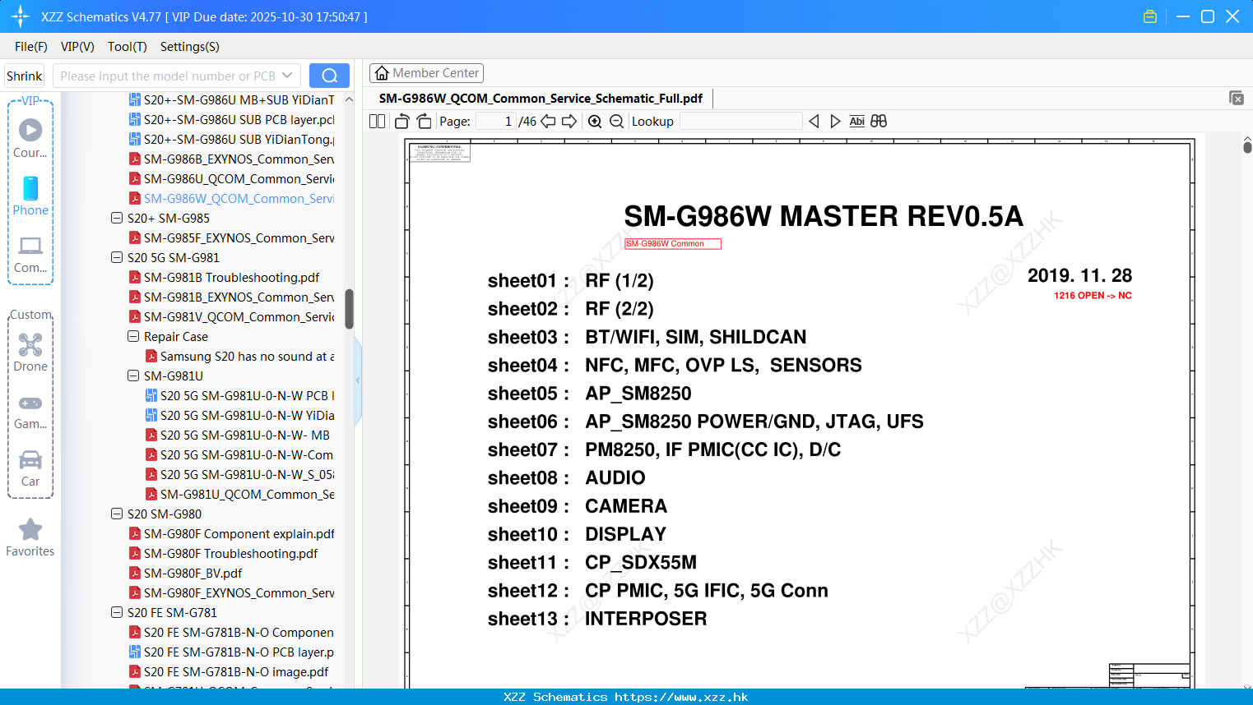The width and height of the screenshot is (1253, 705).
Task: Open S20 5G SM-G981U-0-N-W- MB pdf
Action: pos(238,435)
